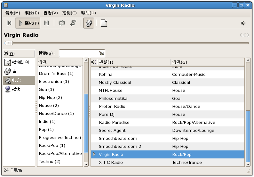The height and width of the screenshot is (177, 254).
Task: Open the 控制(C) menu
Action: 69,13
